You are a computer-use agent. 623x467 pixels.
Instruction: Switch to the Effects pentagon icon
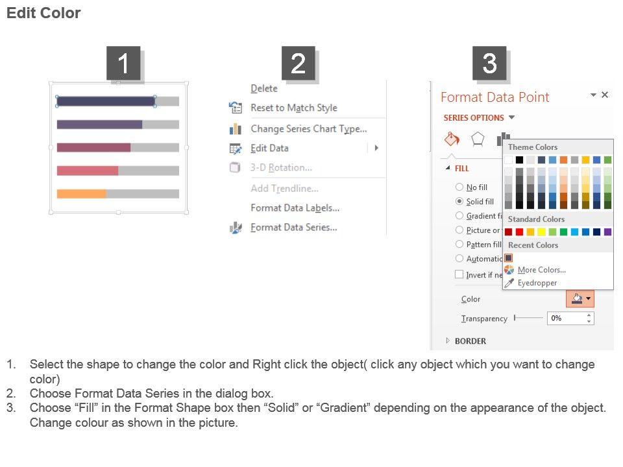click(x=478, y=139)
